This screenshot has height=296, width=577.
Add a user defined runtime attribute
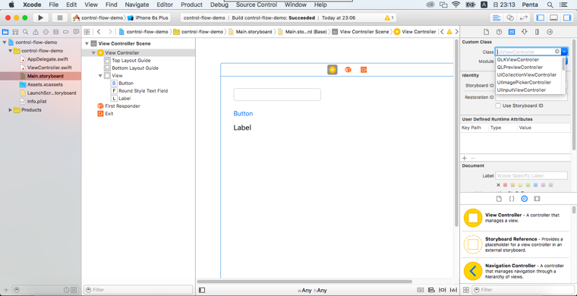pyautogui.click(x=465, y=158)
